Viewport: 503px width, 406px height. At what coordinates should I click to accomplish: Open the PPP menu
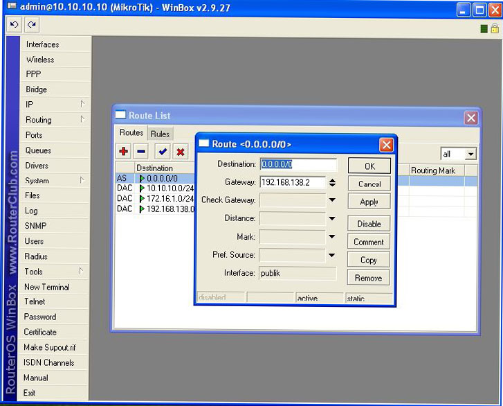pos(55,74)
